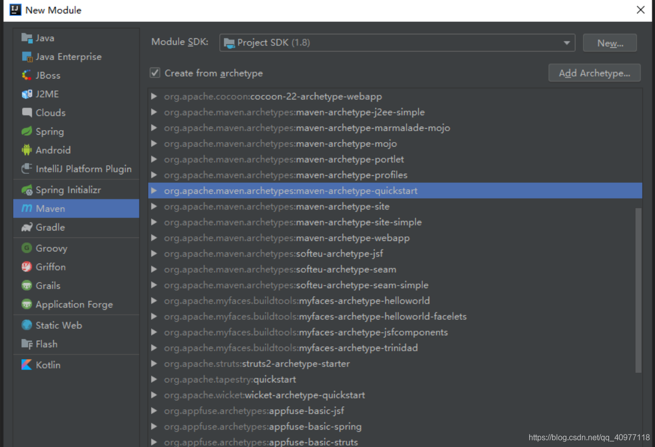The height and width of the screenshot is (447, 655).
Task: Click the JBoss icon in sidebar
Action: tap(27, 75)
